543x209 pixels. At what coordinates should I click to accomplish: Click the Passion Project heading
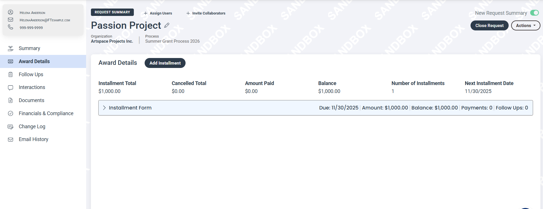tap(126, 25)
